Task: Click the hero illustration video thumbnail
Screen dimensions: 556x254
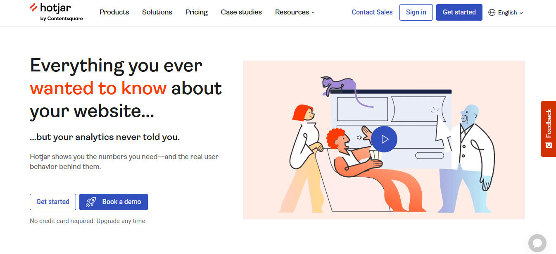Action: pos(384,140)
